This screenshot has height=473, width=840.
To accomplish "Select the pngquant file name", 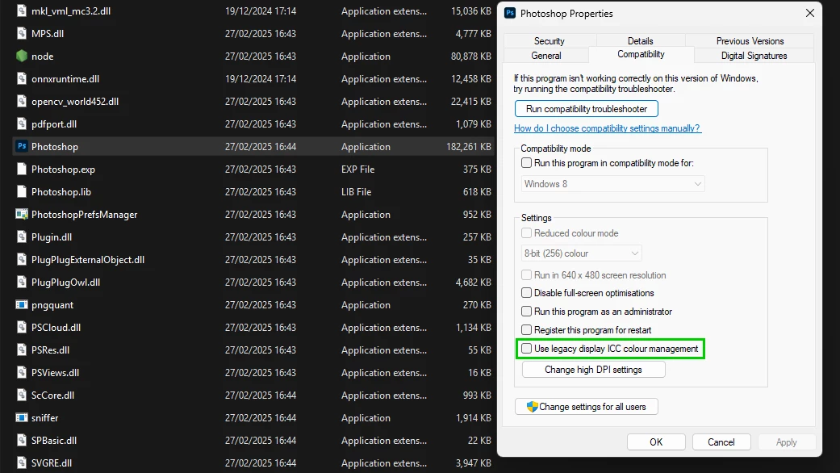I will [52, 305].
